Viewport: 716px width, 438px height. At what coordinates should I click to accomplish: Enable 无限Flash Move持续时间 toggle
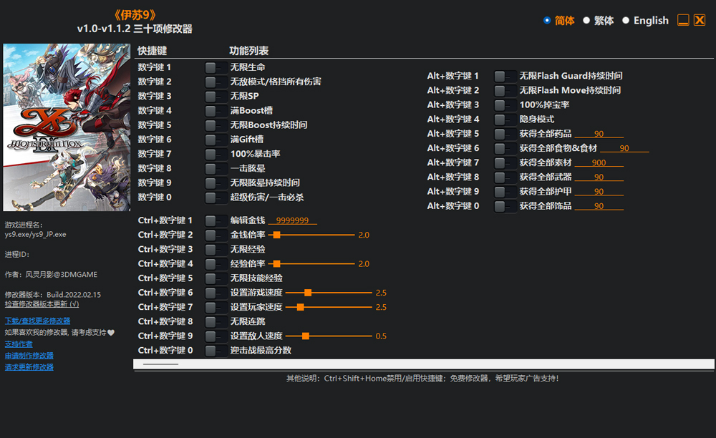(x=505, y=91)
